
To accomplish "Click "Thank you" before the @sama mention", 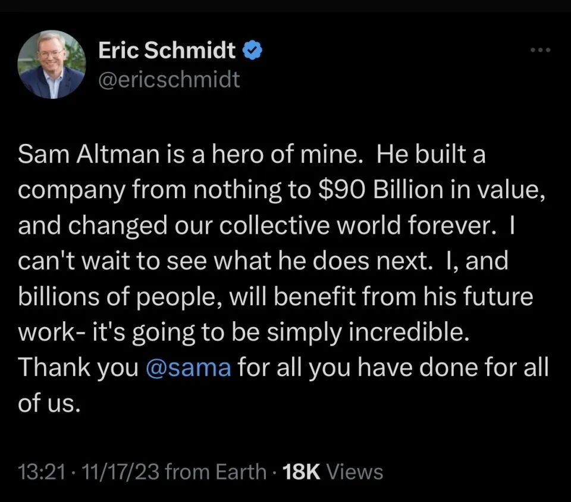I will click(x=79, y=367).
